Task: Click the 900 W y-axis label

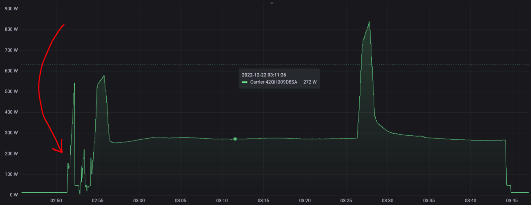Action: [x=11, y=9]
